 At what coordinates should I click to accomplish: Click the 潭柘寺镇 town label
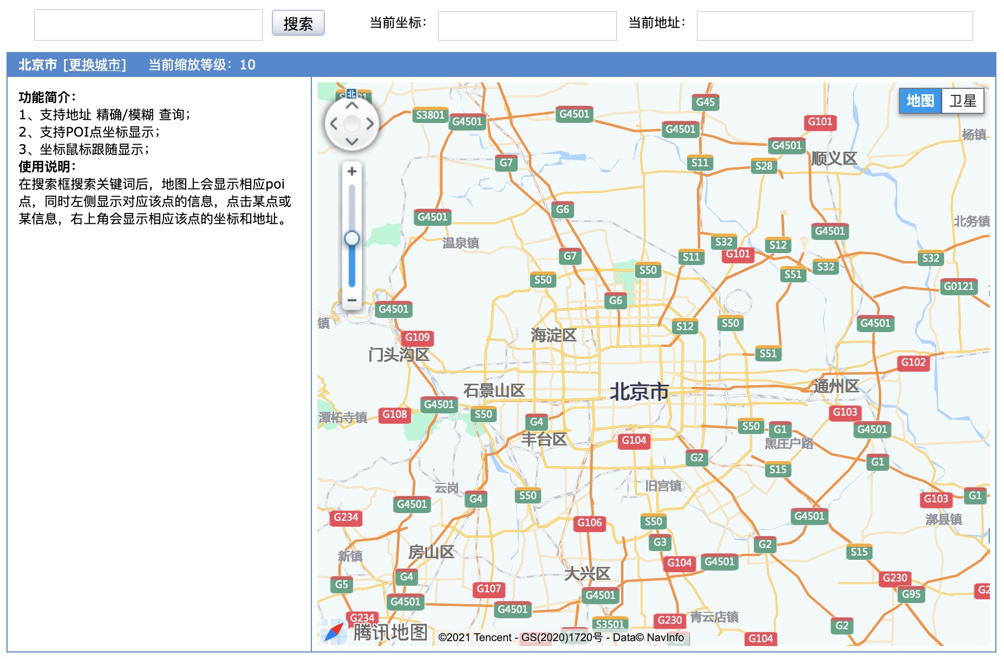tap(343, 417)
